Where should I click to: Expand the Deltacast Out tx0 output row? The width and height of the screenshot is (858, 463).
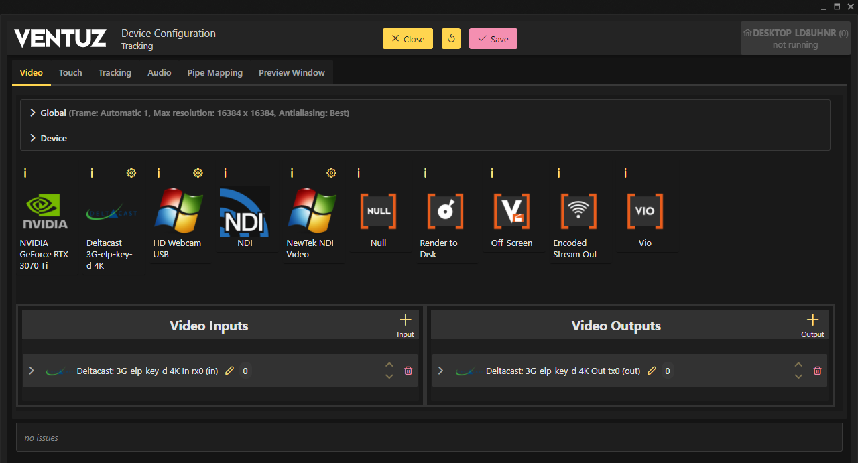440,371
